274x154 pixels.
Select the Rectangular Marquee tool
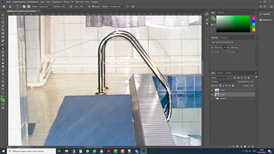3,18
